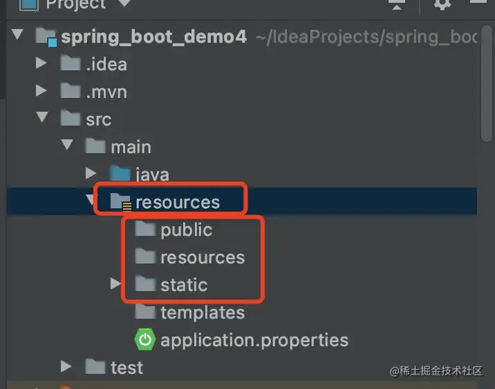
Task: Click the .mvn folder icon
Action: pyautogui.click(x=71, y=91)
